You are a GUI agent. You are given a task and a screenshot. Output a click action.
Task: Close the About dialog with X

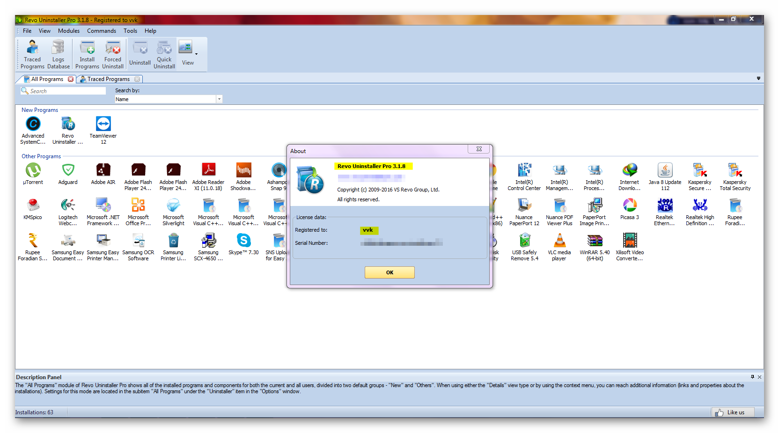coord(479,149)
